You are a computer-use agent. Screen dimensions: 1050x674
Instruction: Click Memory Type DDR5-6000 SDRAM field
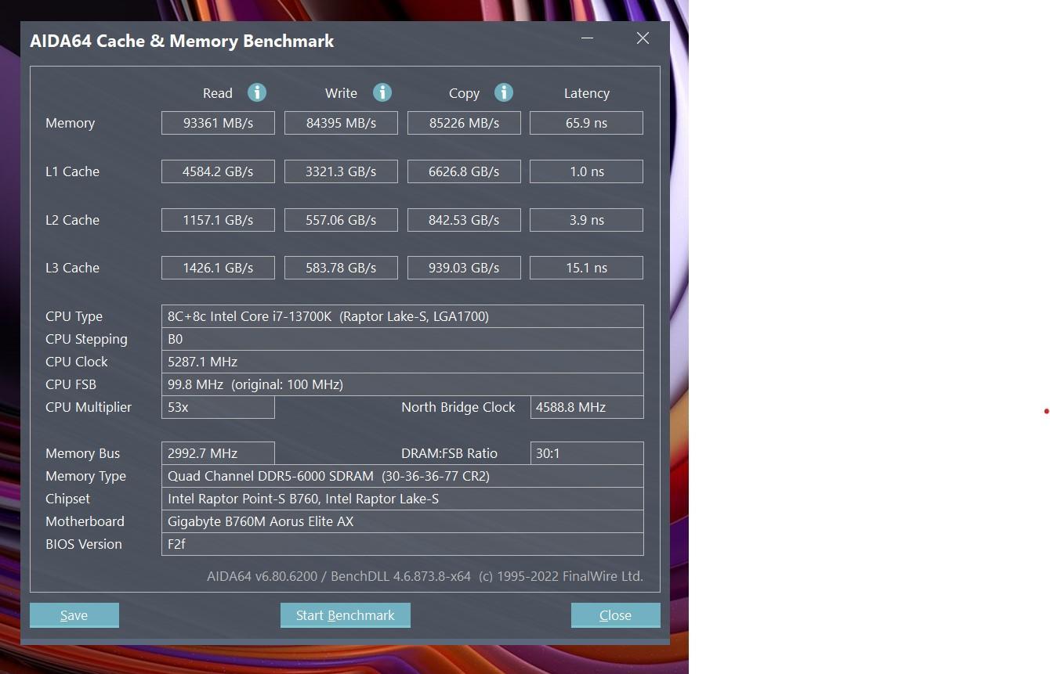click(403, 476)
